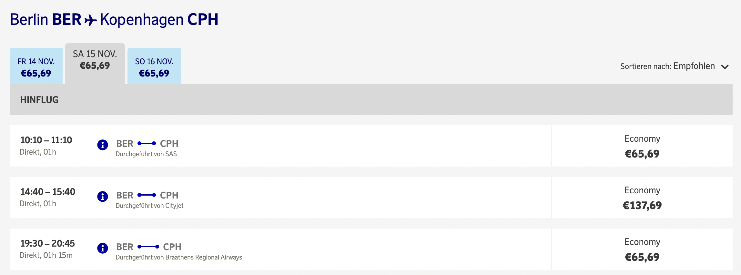Open the Empfohlen sort dropdown

[694, 66]
